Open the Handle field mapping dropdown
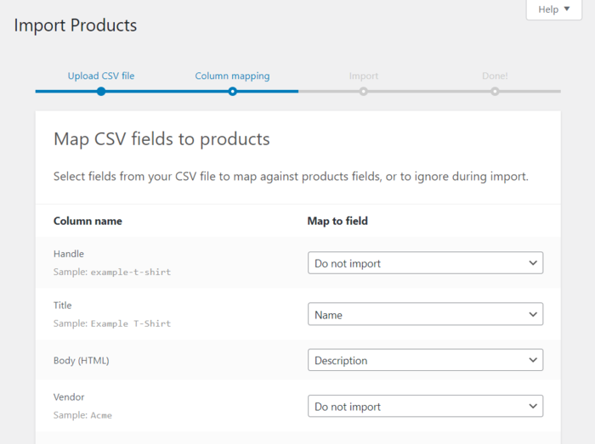This screenshot has width=595, height=444. [x=425, y=263]
